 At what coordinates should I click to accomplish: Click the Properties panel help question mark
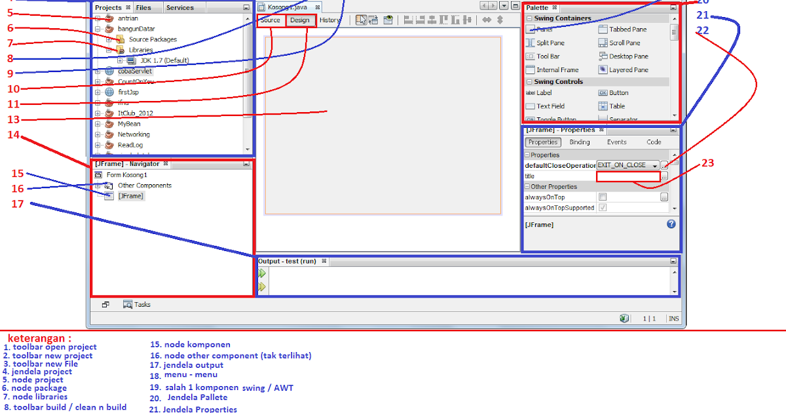tap(670, 224)
